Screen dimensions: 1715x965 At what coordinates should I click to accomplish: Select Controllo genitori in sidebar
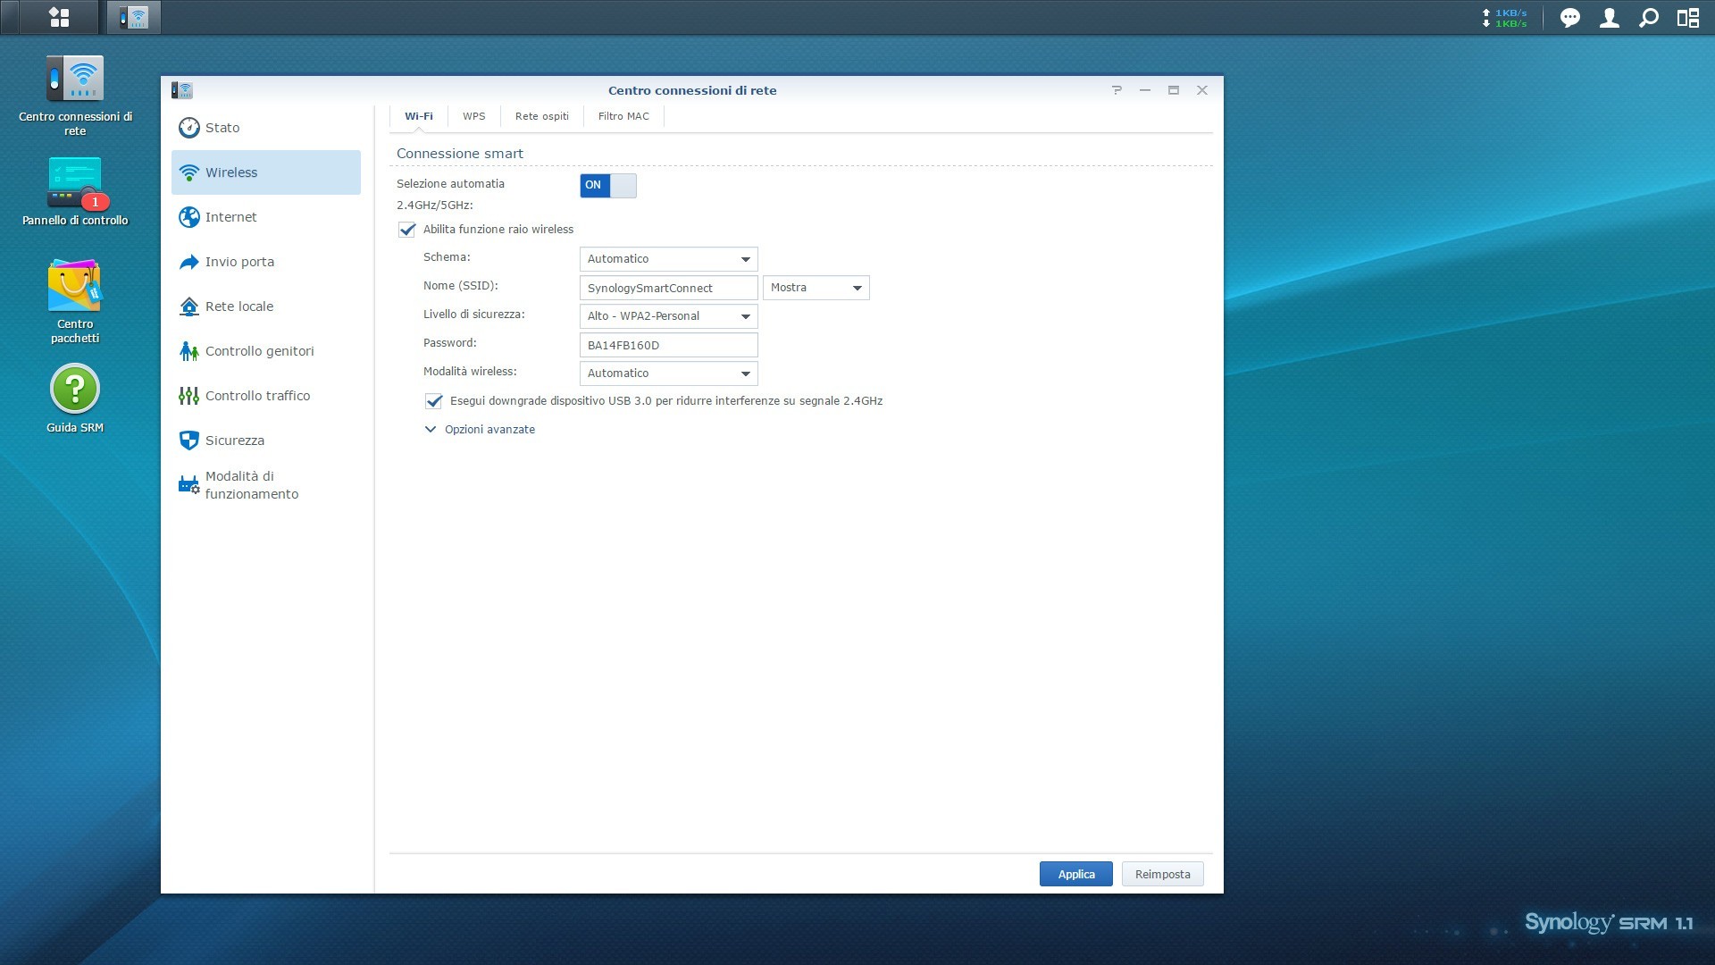(x=259, y=351)
